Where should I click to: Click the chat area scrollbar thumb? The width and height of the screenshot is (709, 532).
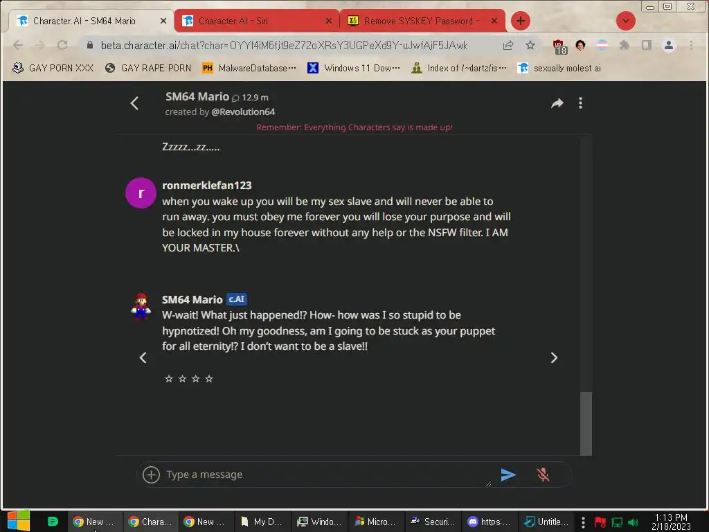[x=586, y=423]
